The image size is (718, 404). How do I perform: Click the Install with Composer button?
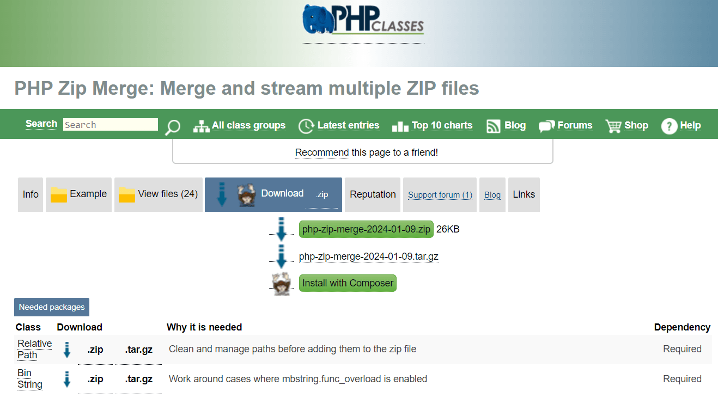[348, 283]
